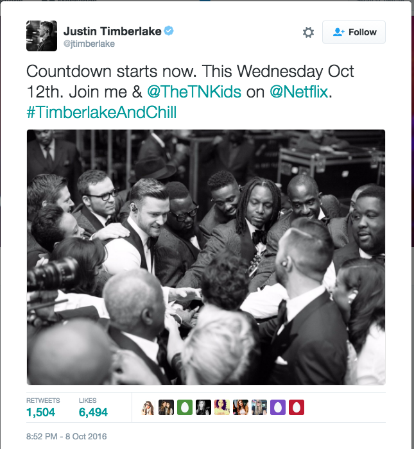Click the @jtimberlake handle

point(89,44)
